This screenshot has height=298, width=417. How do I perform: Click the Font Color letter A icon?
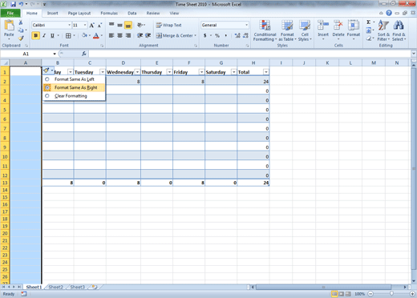click(96, 35)
